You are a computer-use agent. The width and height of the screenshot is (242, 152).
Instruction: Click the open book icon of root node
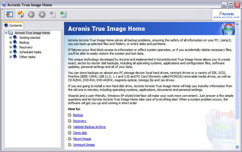11,33
